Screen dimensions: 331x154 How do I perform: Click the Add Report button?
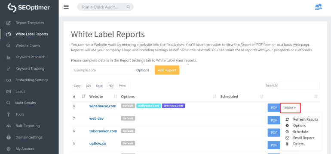click(167, 70)
